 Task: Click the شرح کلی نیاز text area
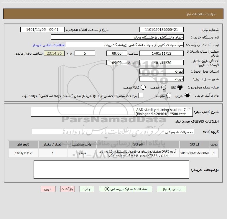click(112, 112)
